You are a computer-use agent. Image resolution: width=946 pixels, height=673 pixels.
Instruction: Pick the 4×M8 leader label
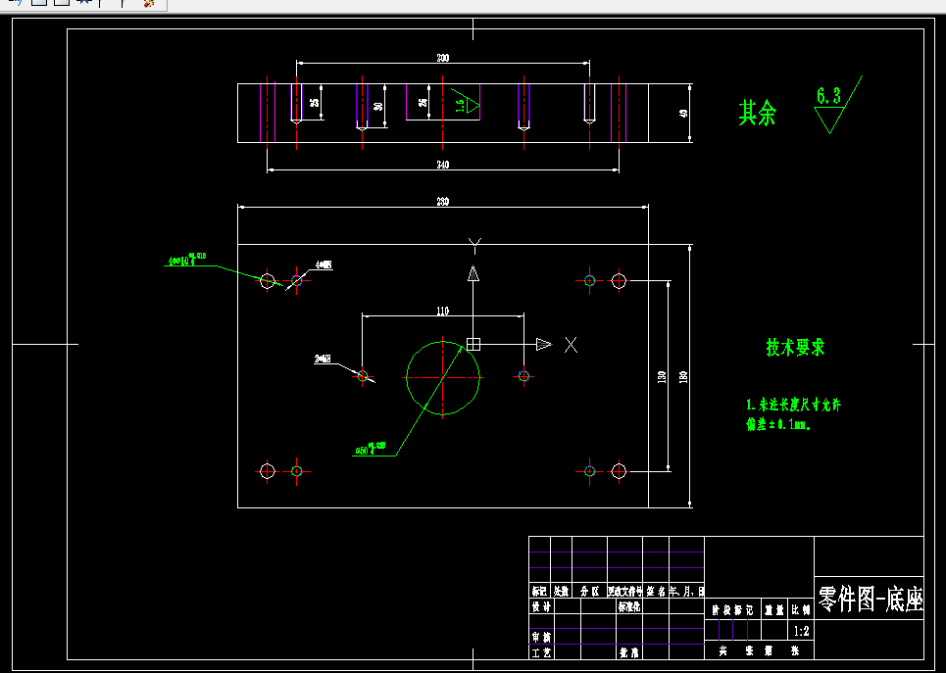[x=324, y=264]
